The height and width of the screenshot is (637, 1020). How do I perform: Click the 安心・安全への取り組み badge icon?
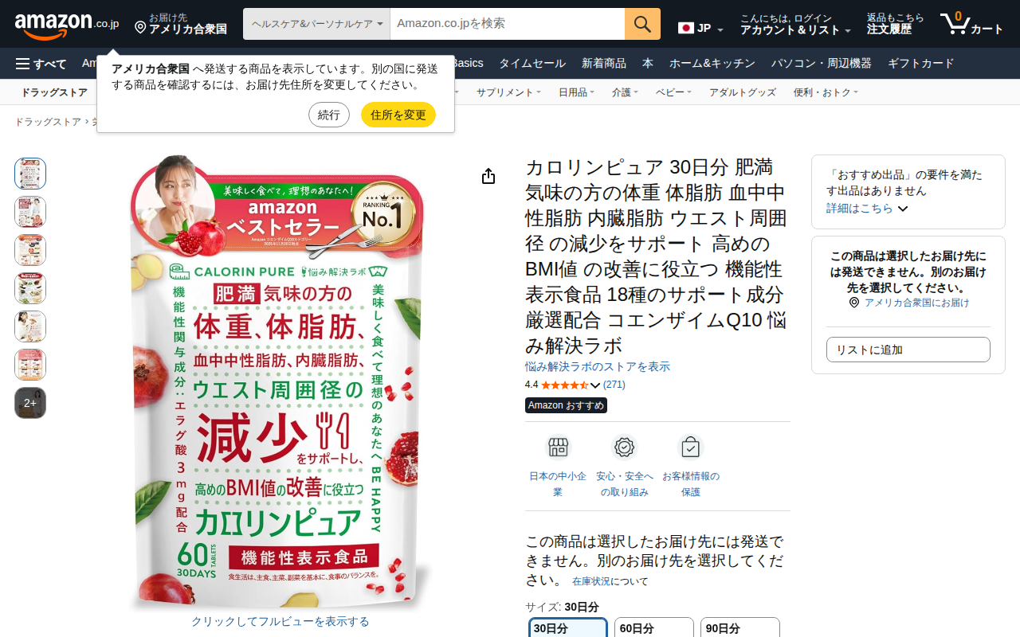(x=624, y=447)
